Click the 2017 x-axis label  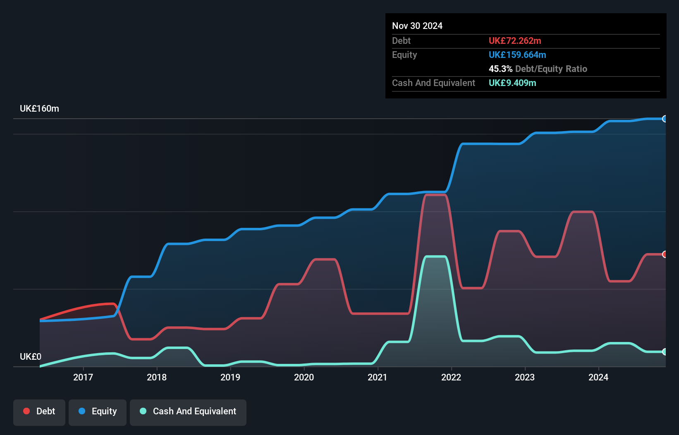point(83,377)
